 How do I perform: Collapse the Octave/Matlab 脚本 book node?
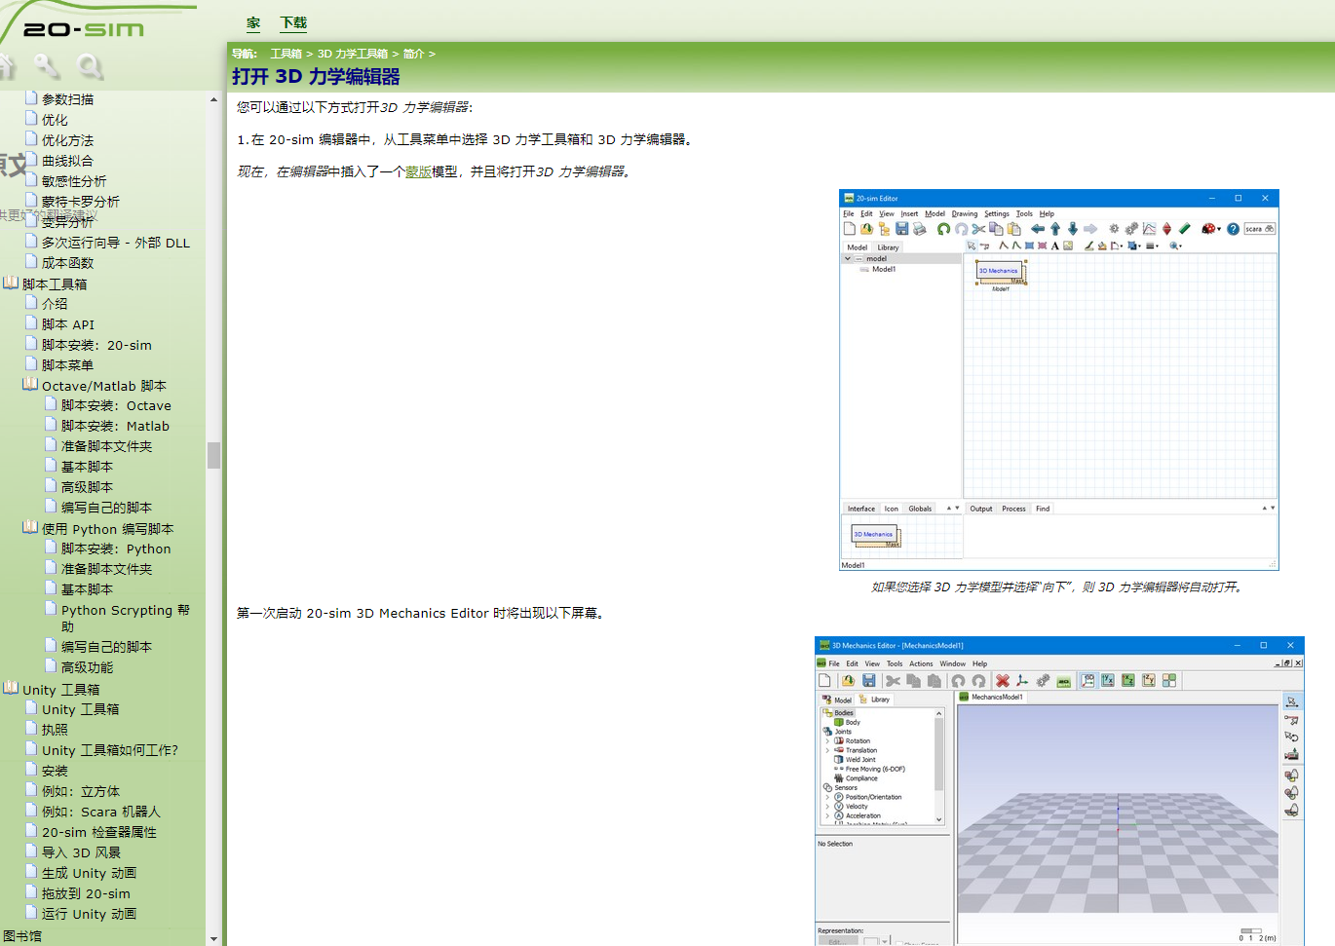(30, 385)
